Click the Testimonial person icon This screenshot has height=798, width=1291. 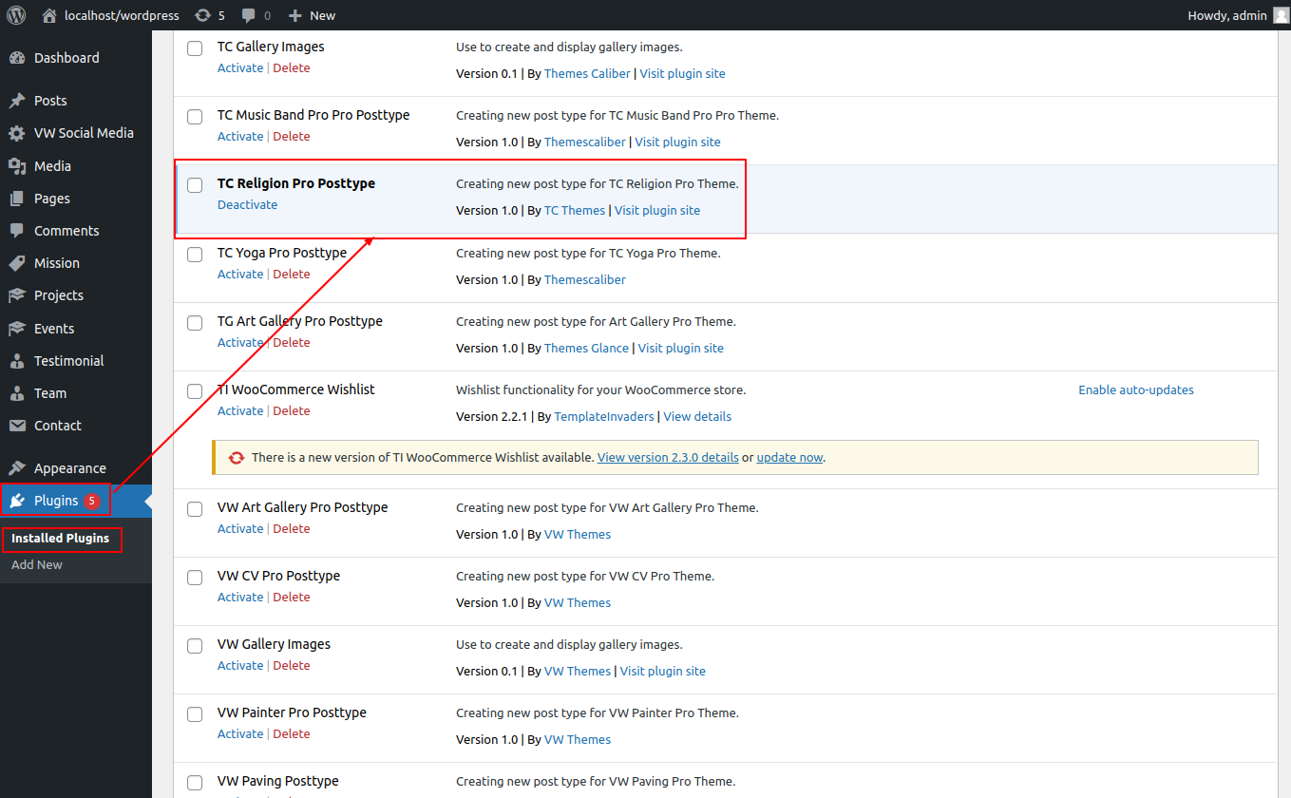17,361
